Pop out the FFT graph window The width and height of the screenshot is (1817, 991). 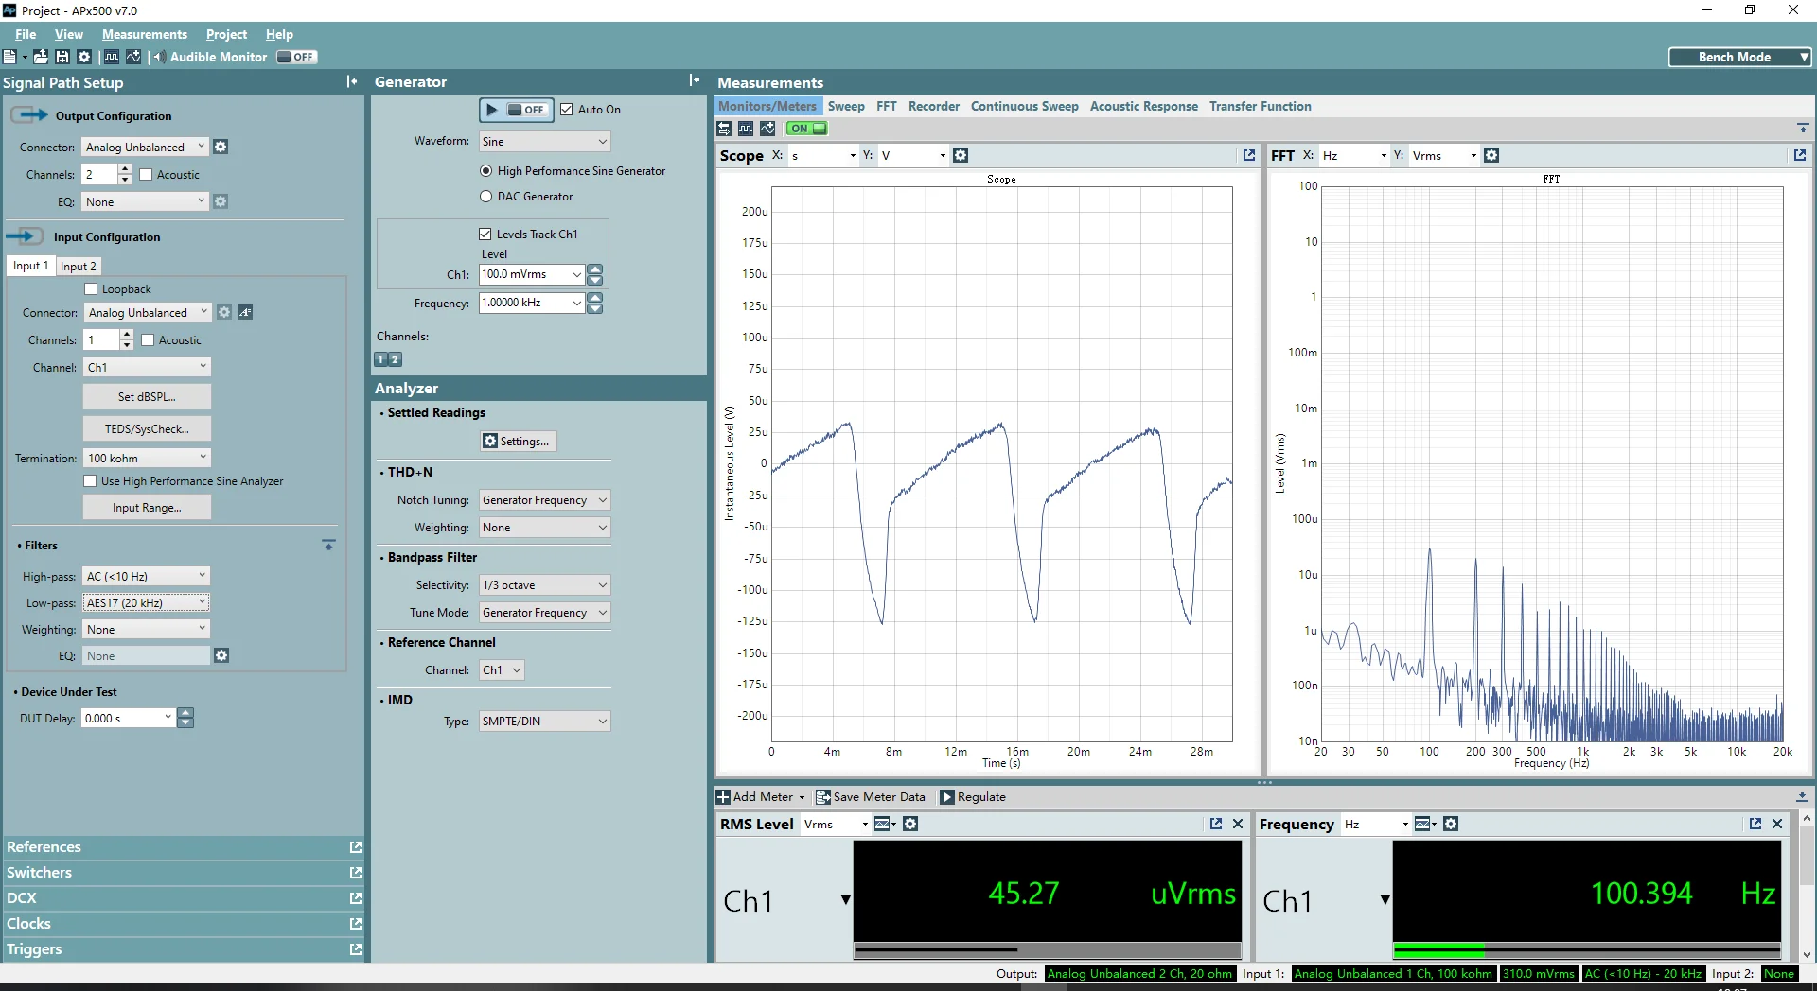[1799, 155]
